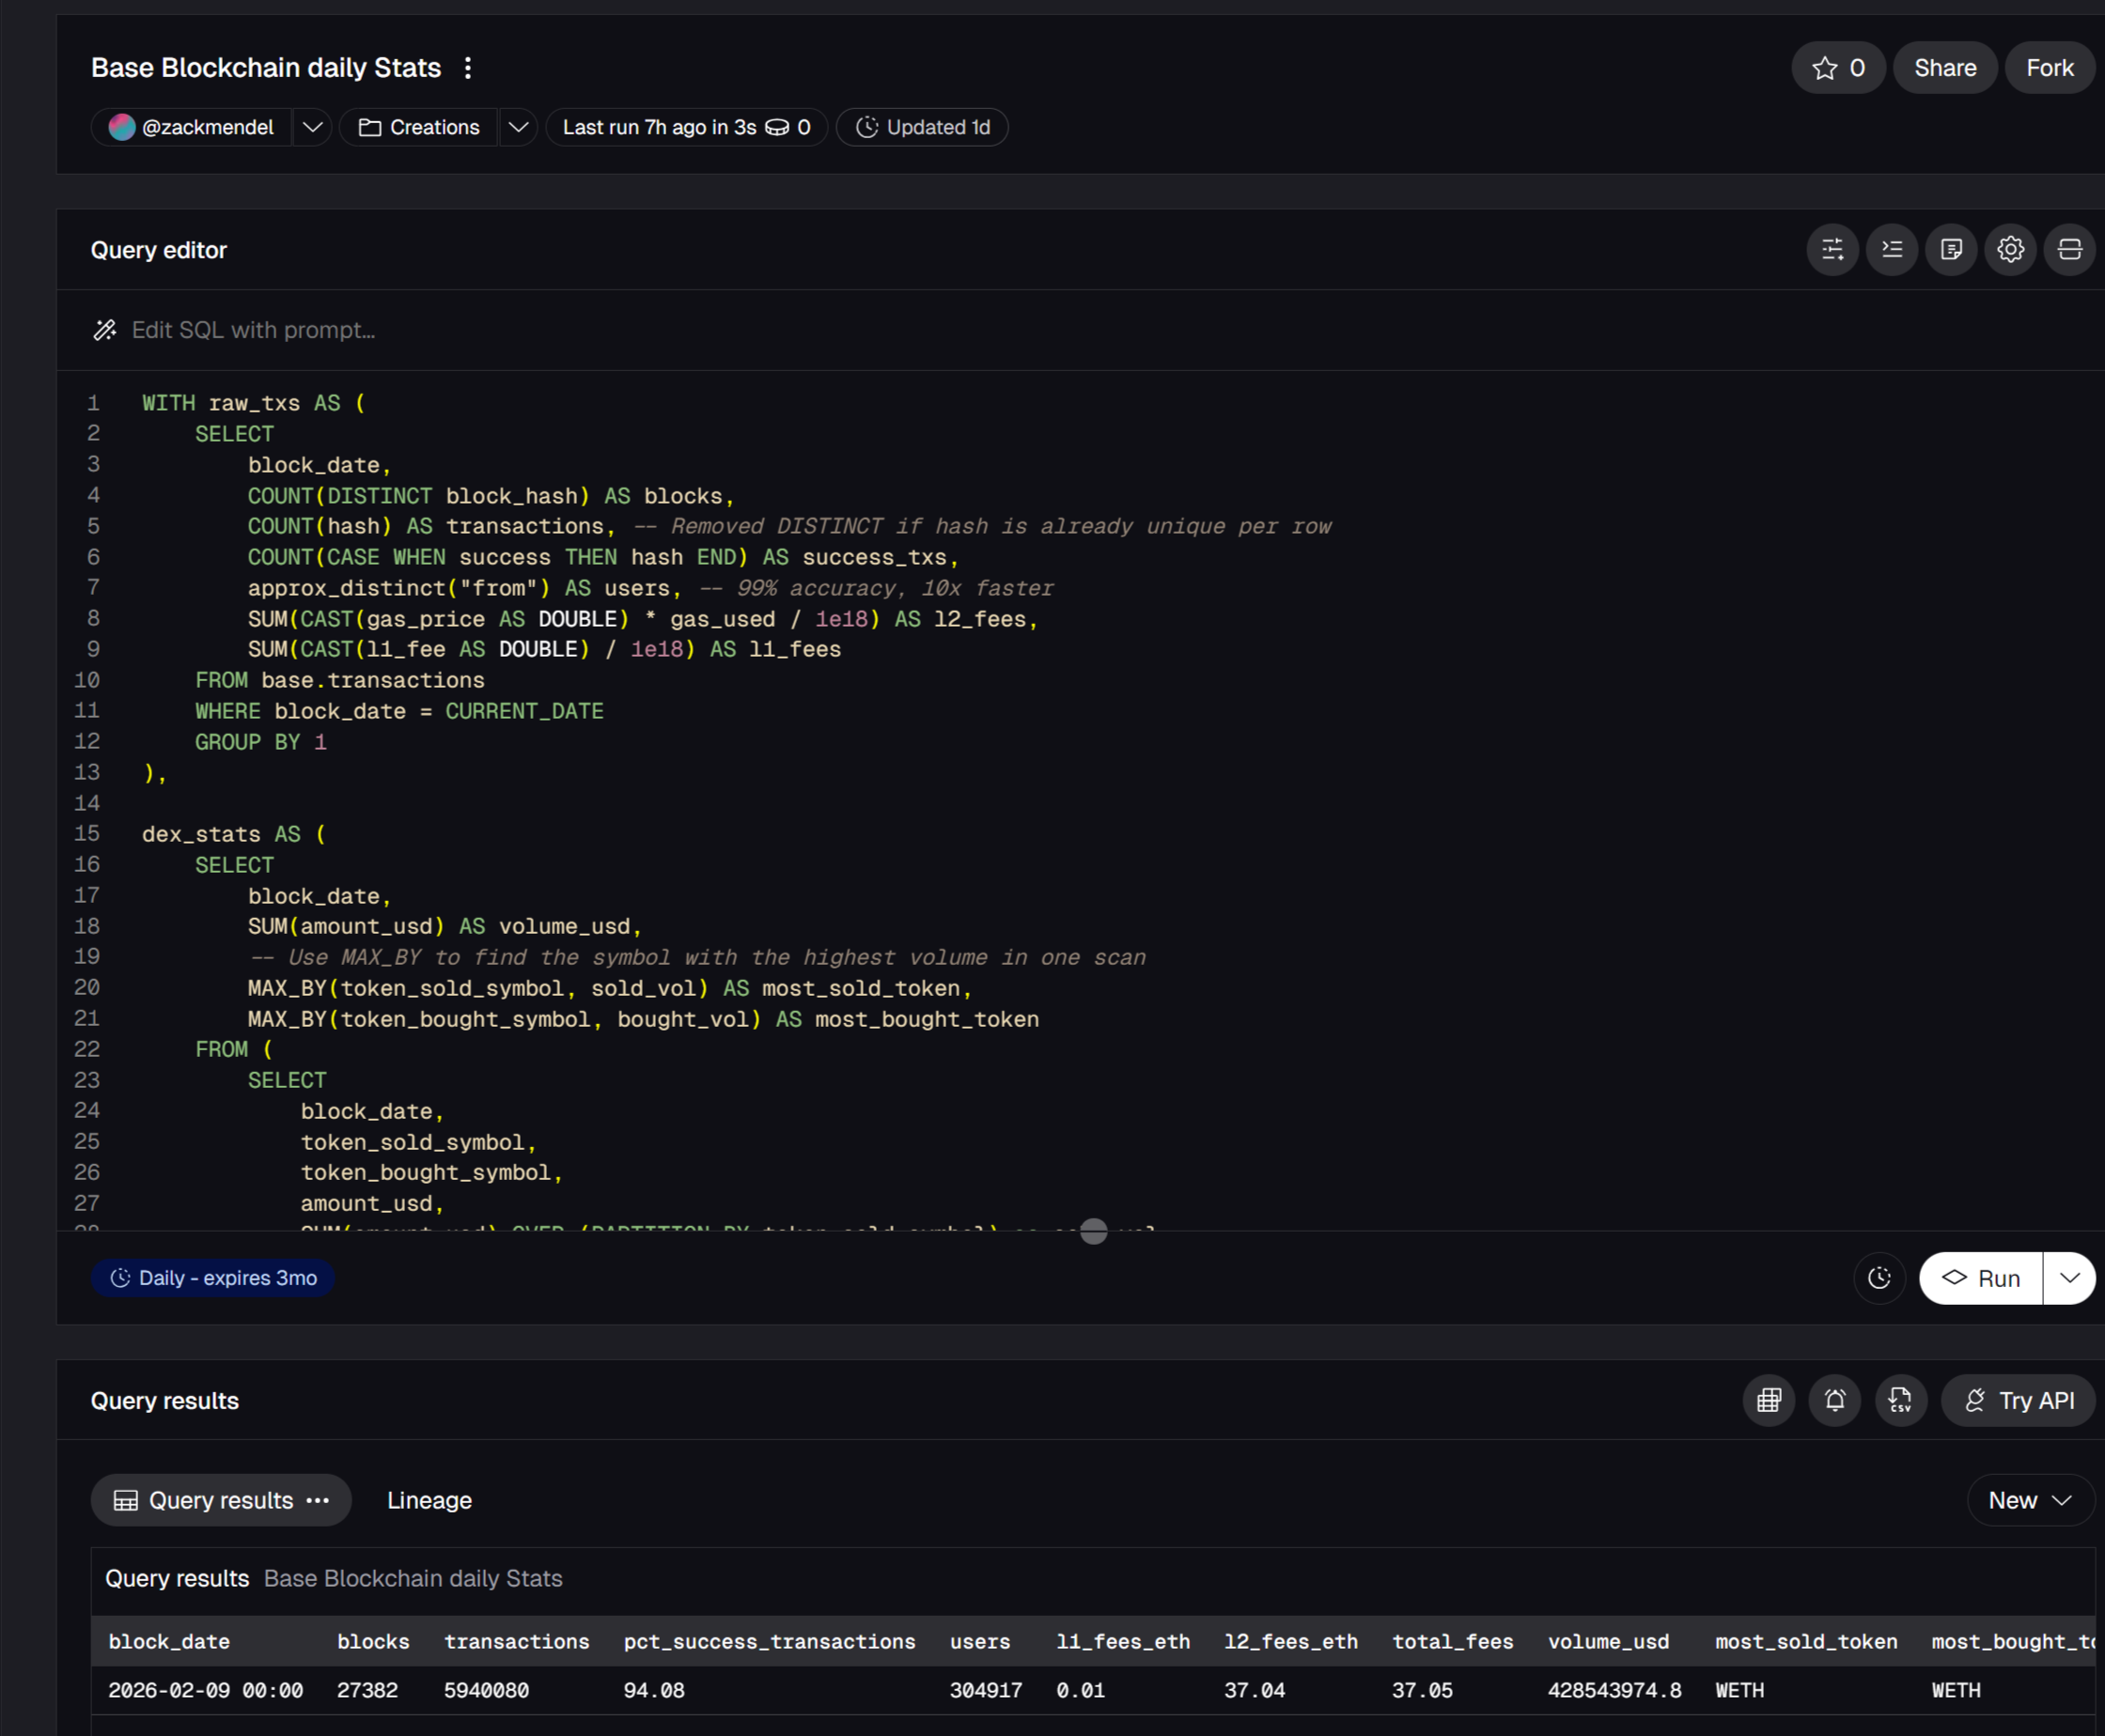Expand the Creations folder dropdown chevron
The width and height of the screenshot is (2105, 1736).
[517, 127]
